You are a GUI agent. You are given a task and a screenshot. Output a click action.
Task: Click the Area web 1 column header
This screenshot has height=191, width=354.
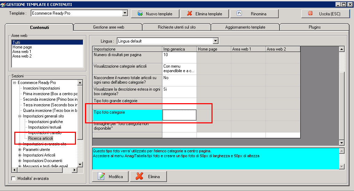point(248,49)
